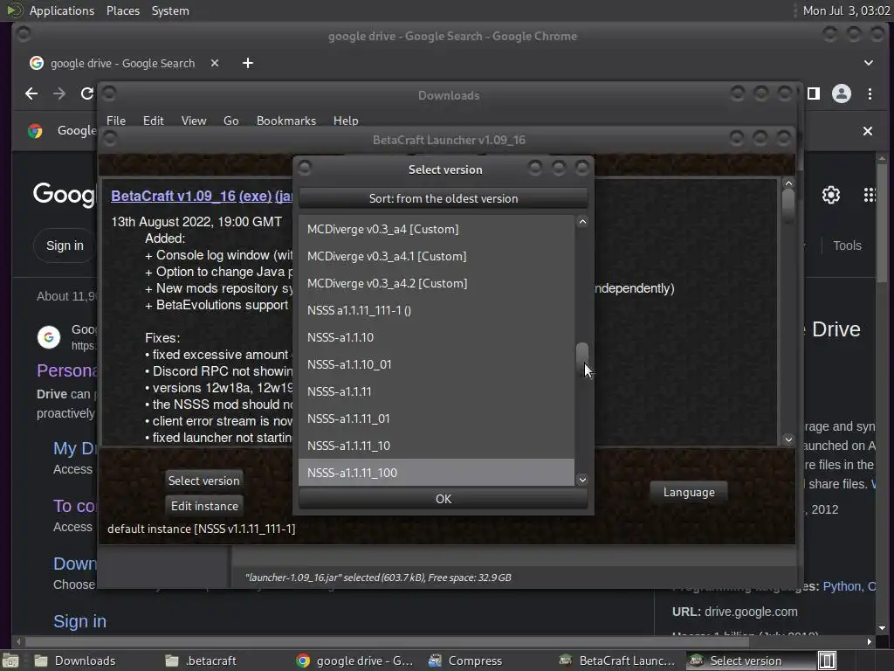Click the version list scrollbar thumb
This screenshot has width=894, height=671.
582,357
